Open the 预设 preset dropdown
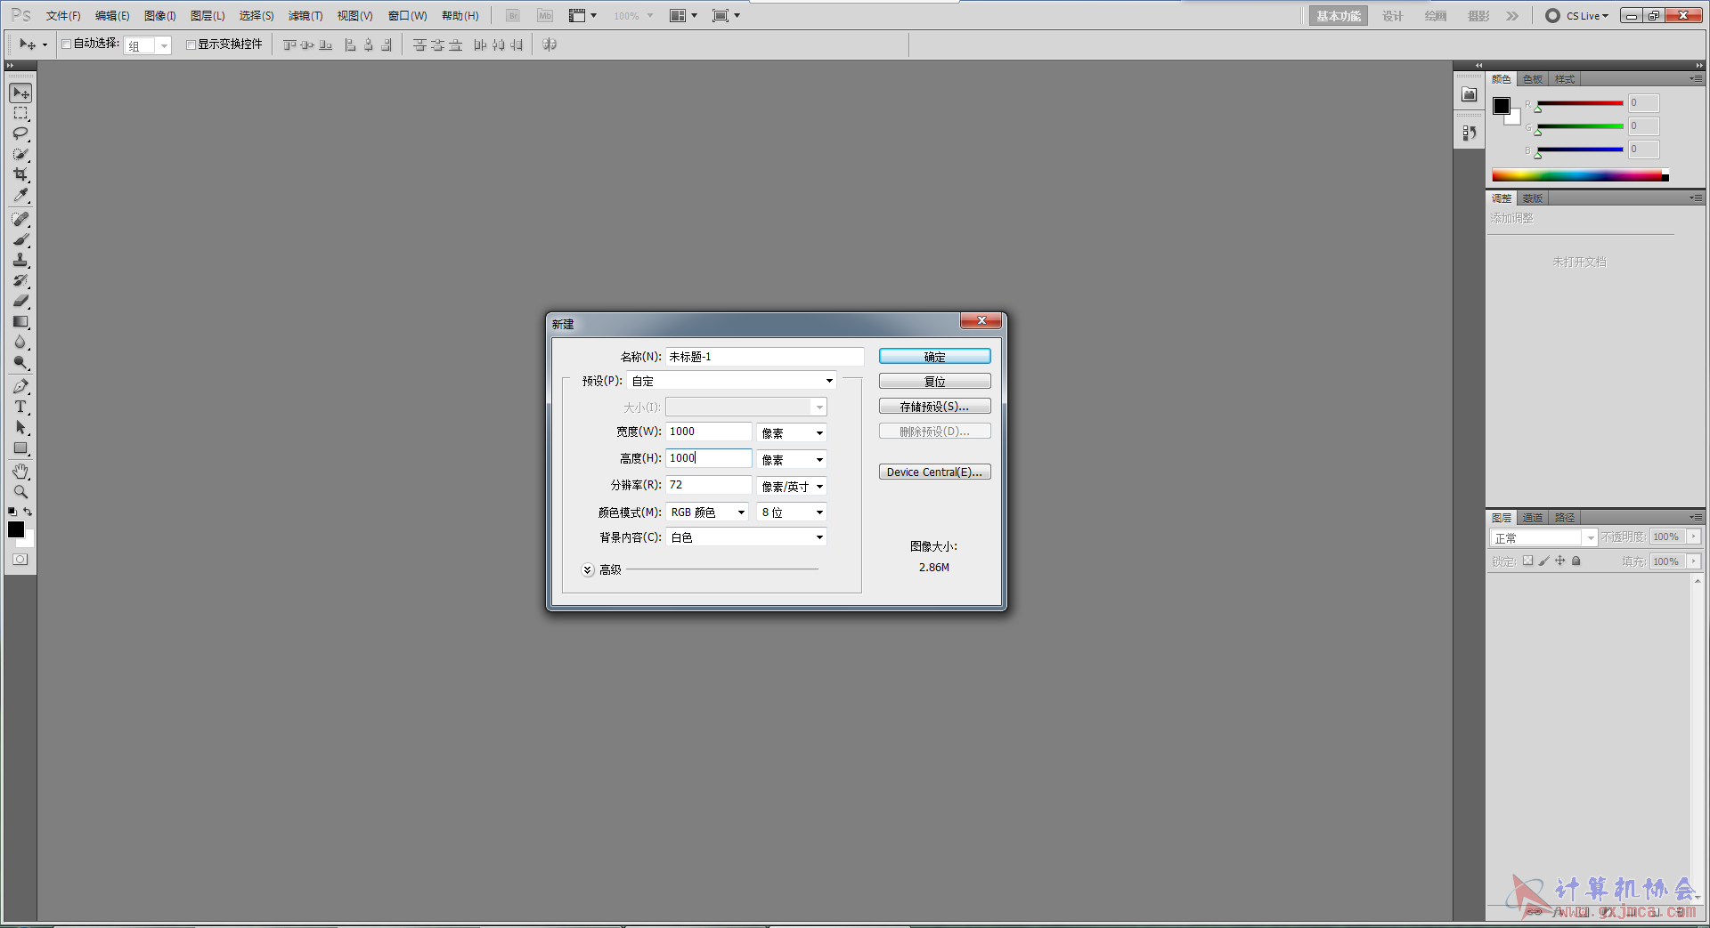 coord(731,381)
